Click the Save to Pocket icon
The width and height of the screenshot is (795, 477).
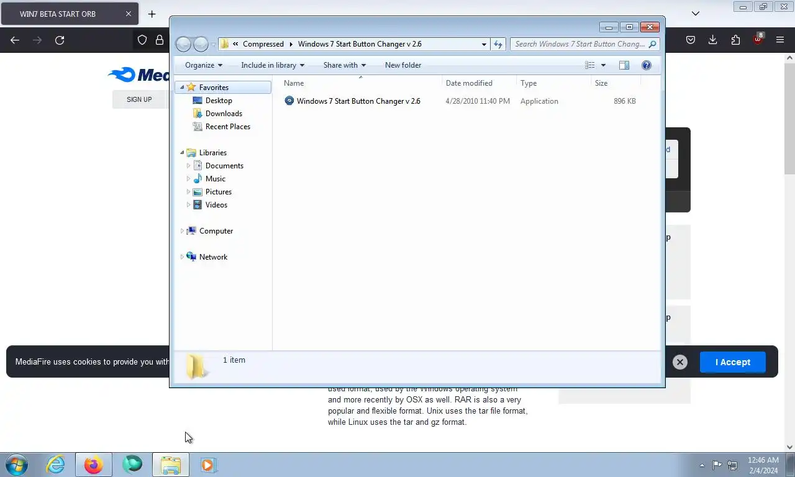(x=691, y=40)
